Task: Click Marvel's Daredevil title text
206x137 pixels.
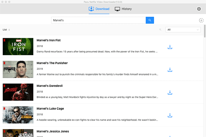Action: tap(49, 86)
